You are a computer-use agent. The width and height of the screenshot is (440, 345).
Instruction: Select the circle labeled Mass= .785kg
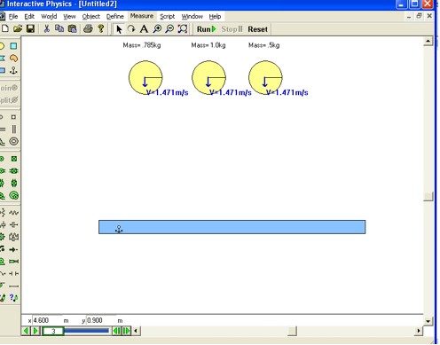(x=145, y=77)
